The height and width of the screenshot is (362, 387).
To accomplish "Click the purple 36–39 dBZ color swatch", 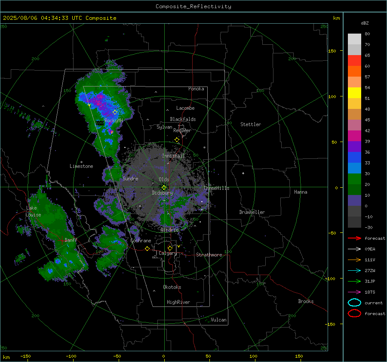I will 354,146.
